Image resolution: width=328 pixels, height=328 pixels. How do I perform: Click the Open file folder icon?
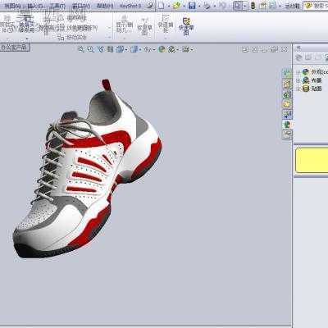click(x=176, y=5)
